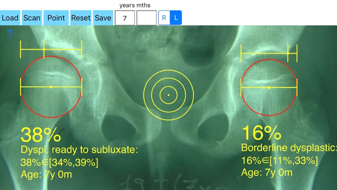Click the left hip upper marker dot

(x=44, y=49)
